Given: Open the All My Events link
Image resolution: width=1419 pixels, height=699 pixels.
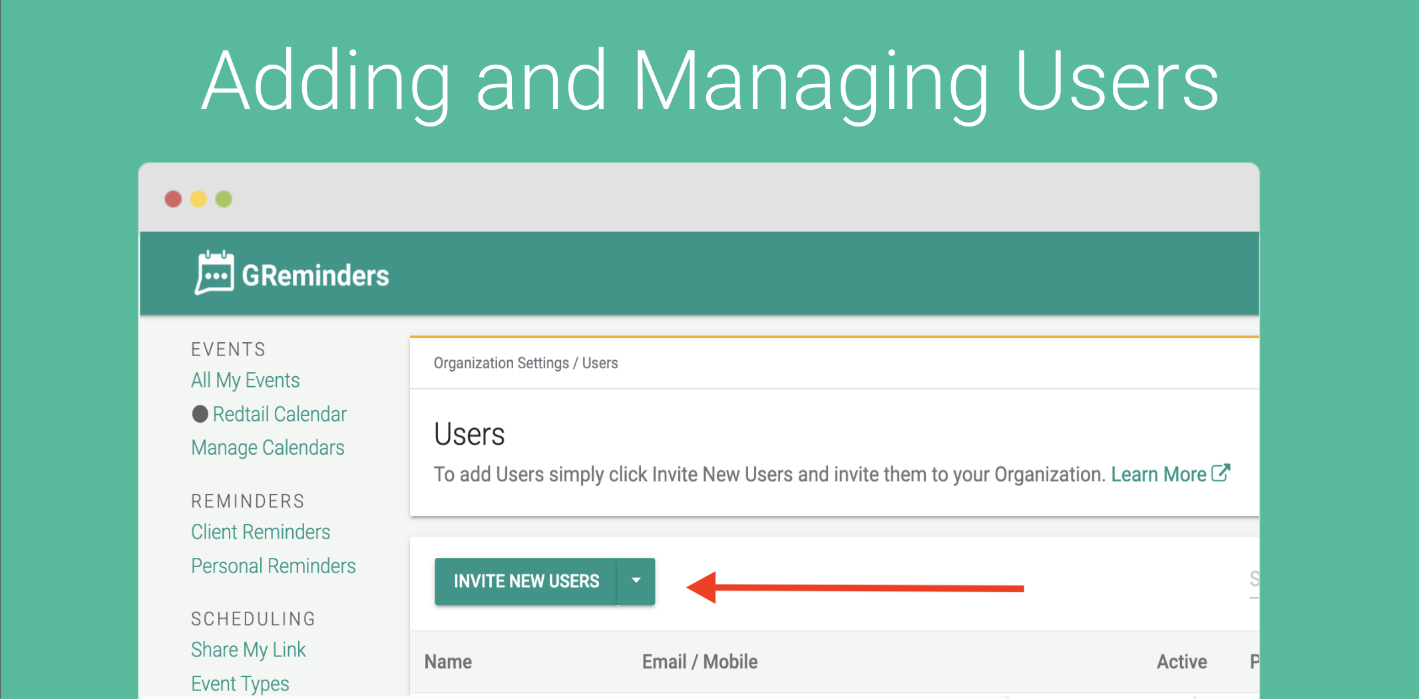Looking at the screenshot, I should pos(245,380).
